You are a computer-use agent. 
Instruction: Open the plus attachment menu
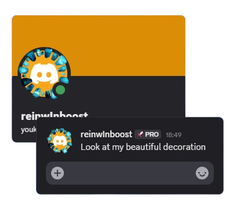pos(57,173)
